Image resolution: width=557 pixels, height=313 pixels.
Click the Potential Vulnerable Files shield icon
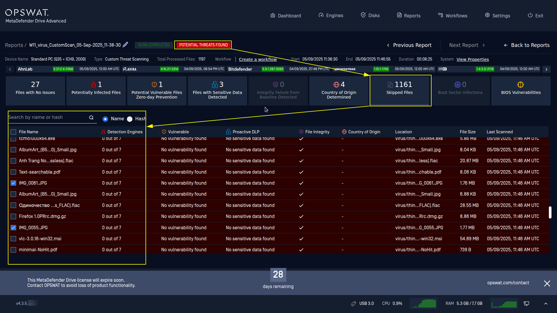coord(154,85)
